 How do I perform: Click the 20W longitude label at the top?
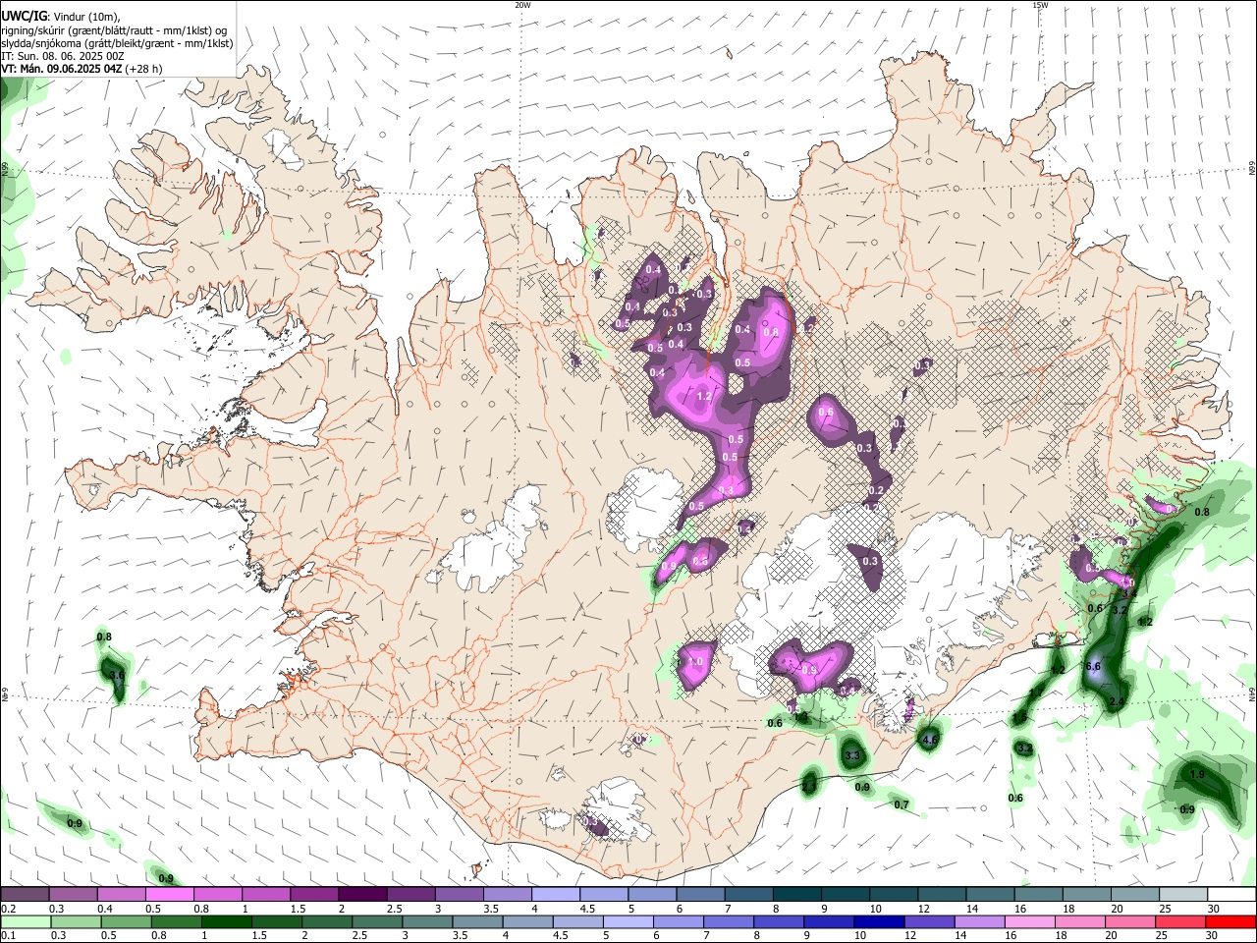click(x=522, y=5)
